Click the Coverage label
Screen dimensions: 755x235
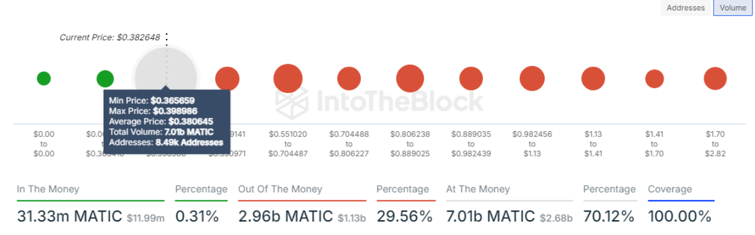click(670, 189)
